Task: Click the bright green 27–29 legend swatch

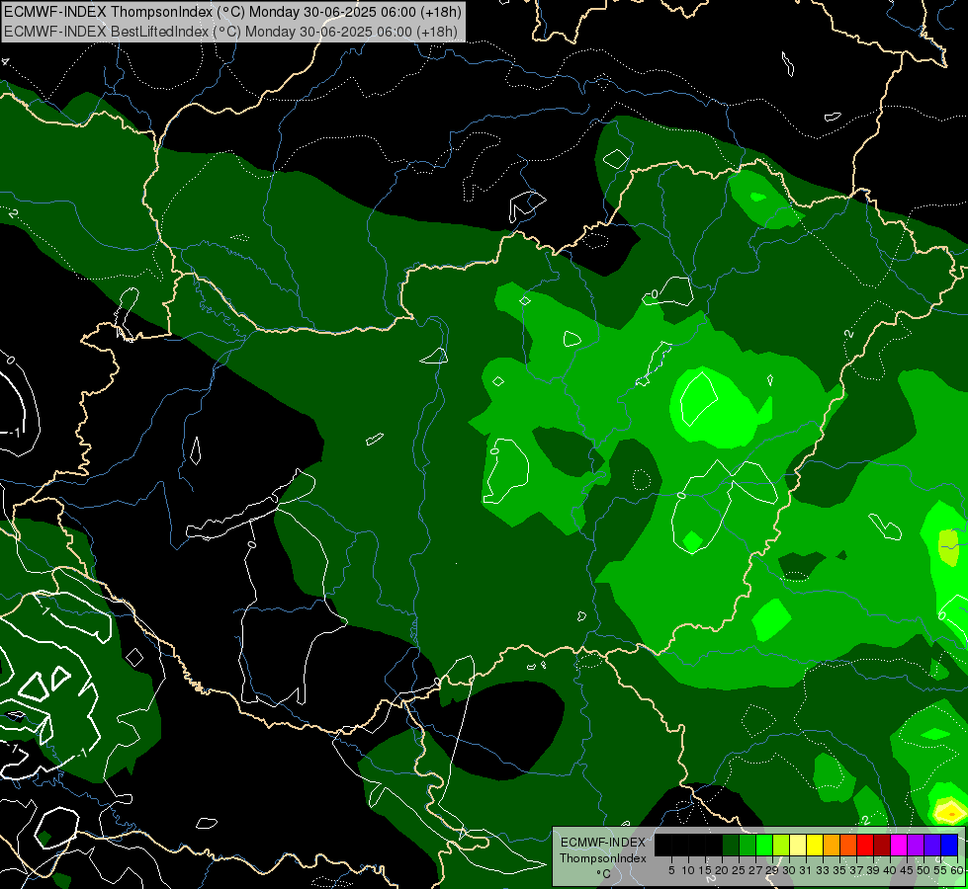Action: (x=764, y=845)
